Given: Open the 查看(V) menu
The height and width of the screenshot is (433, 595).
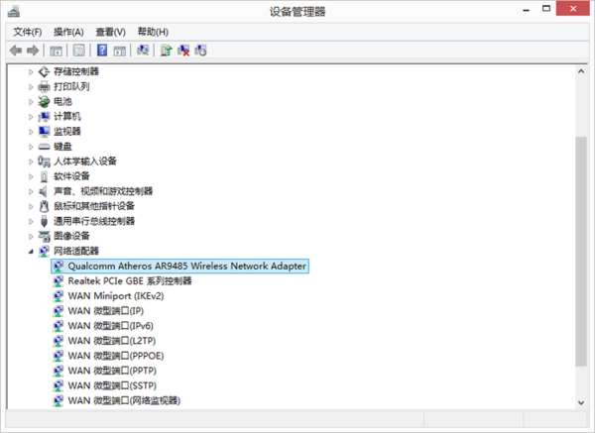Looking at the screenshot, I should pos(110,33).
